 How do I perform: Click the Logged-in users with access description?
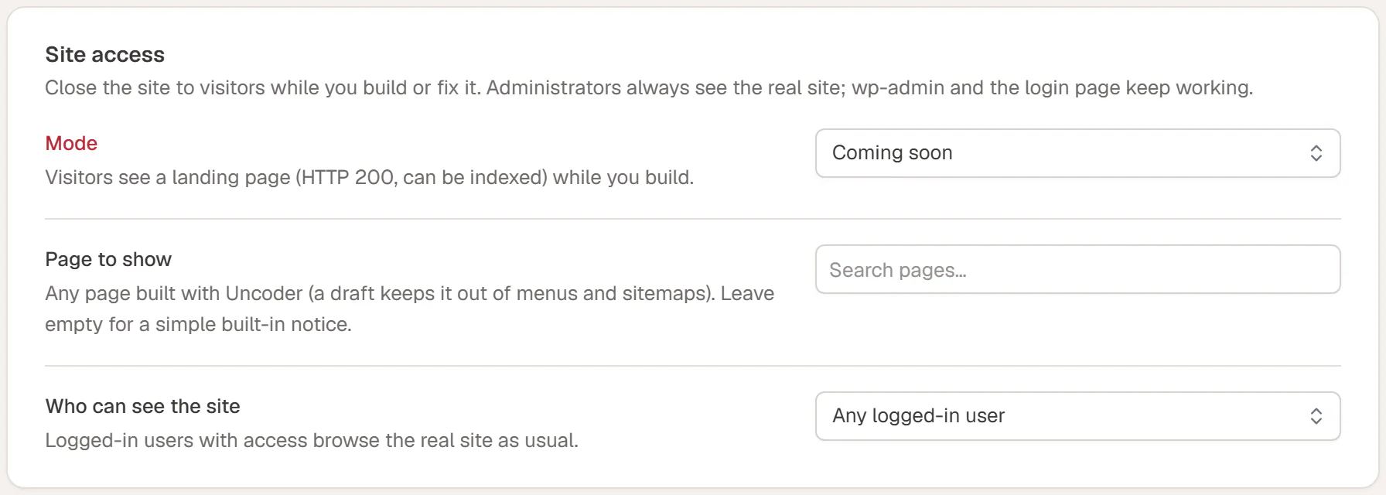(312, 440)
